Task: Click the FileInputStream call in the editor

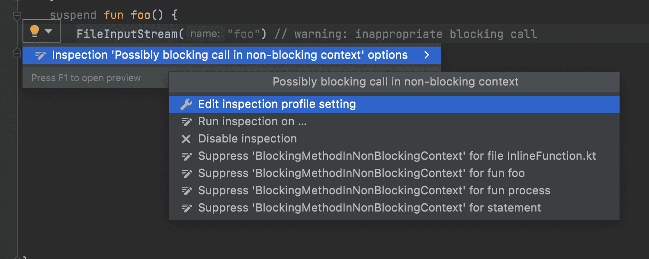Action: 127,34
